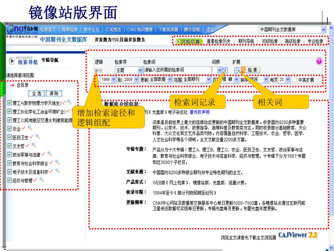The width and height of the screenshot is (334, 251).
Task: Click the red check mark beside 教育与社会科学综合
Action: coord(51,163)
